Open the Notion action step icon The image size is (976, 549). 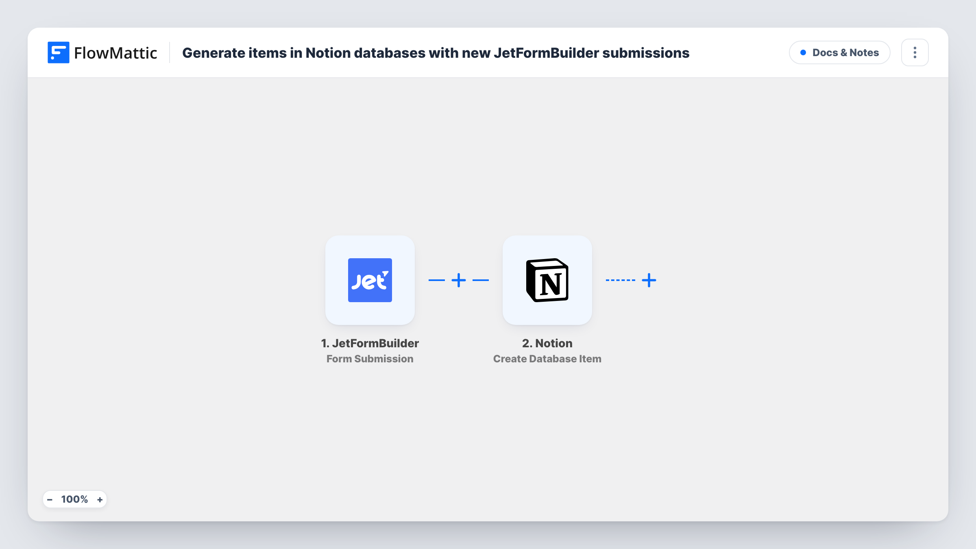(x=547, y=280)
